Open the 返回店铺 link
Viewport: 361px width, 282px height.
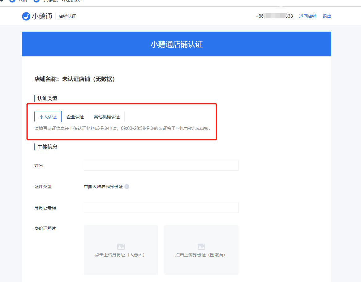[307, 16]
